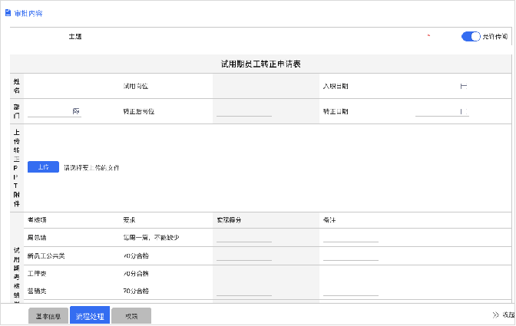Click the 请选择要上传的文件 hint text
The width and height of the screenshot is (516, 326).
click(x=91, y=167)
